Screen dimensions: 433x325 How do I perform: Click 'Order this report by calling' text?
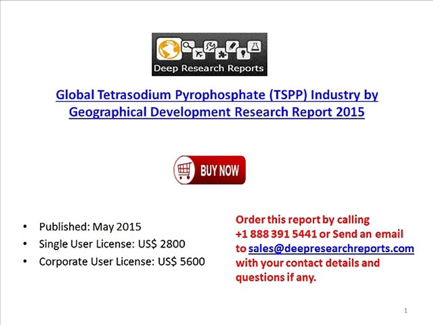[303, 220]
